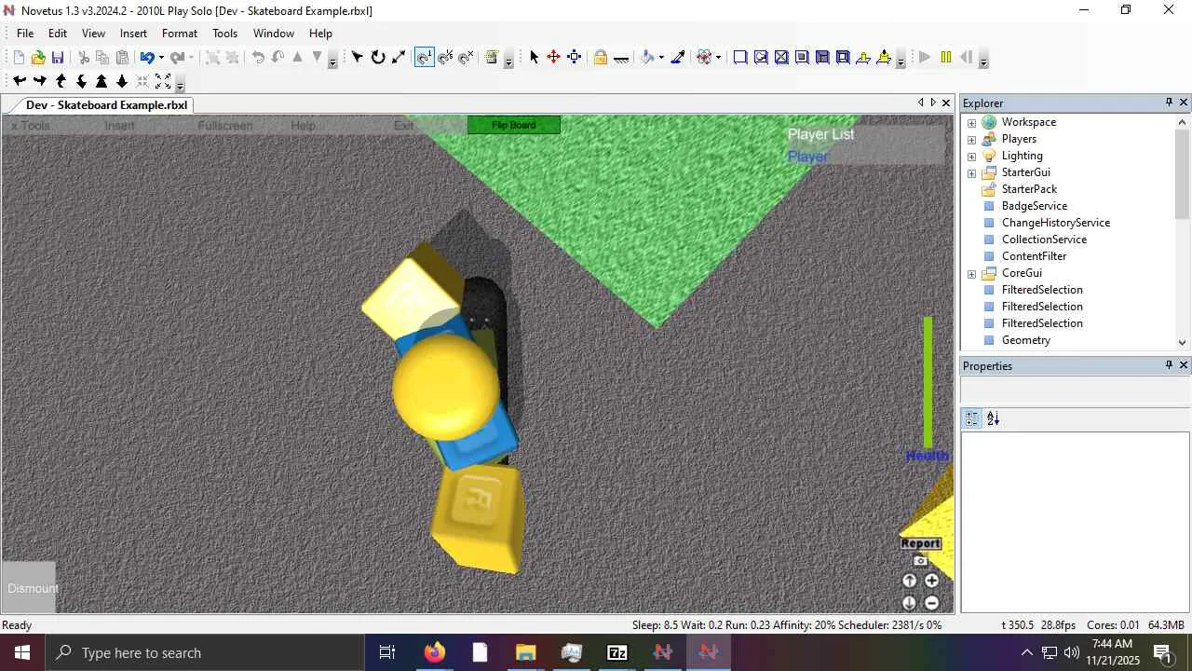Toggle the second magnet snap mode
1192x671 pixels.
(445, 58)
